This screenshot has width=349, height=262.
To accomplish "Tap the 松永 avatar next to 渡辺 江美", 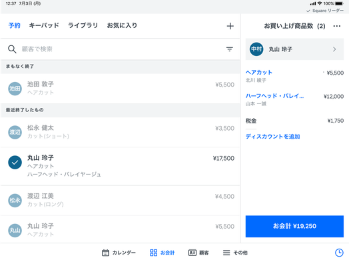I will point(15,200).
